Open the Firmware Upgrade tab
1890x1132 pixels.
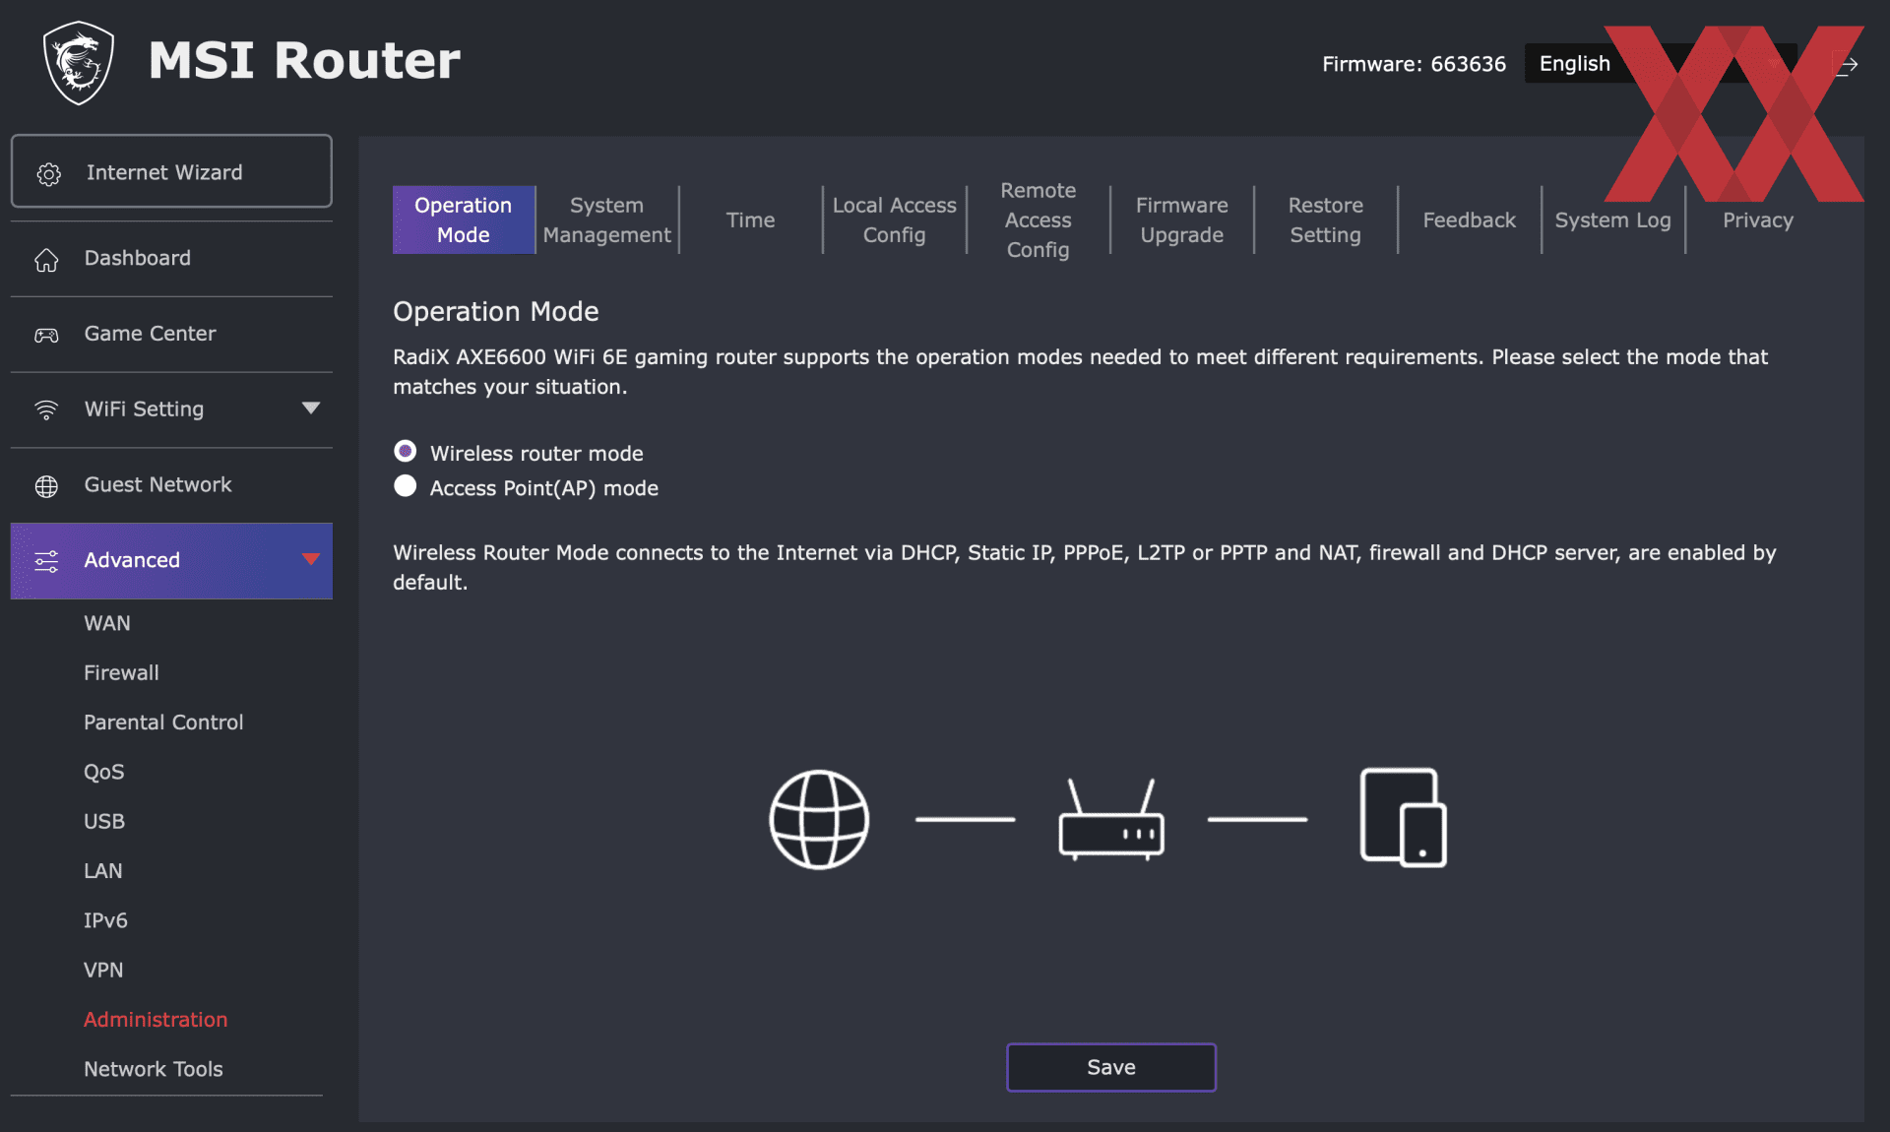point(1181,220)
